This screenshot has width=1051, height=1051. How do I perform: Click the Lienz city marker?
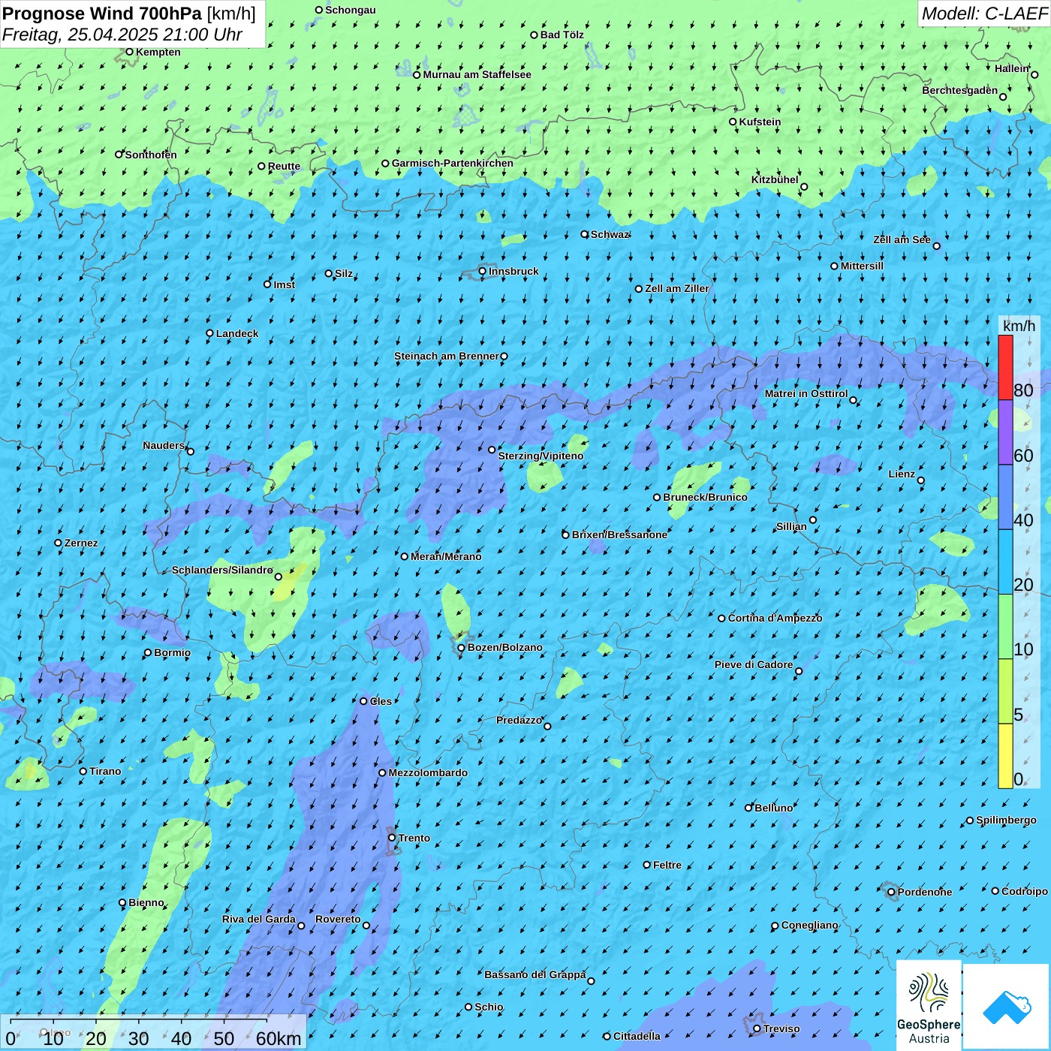coord(921,480)
